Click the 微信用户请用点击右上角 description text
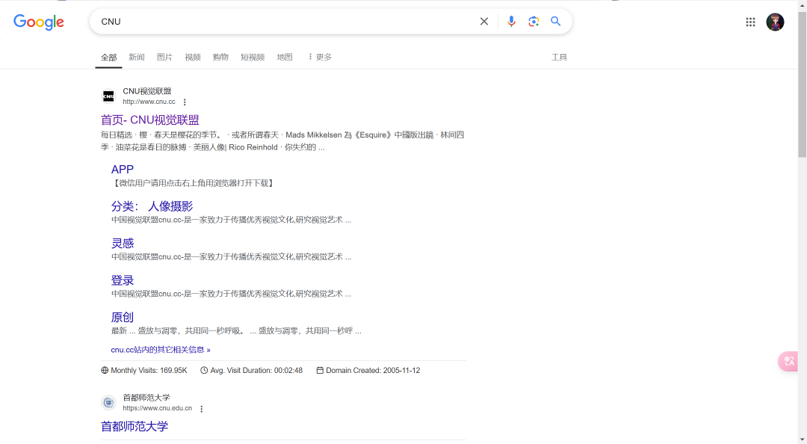The width and height of the screenshot is (807, 444). coord(194,183)
